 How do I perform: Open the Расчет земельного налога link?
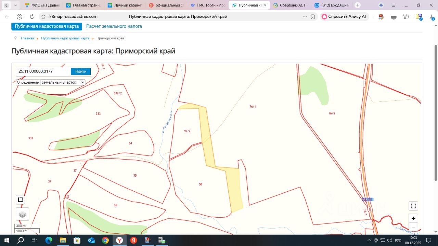(x=114, y=26)
